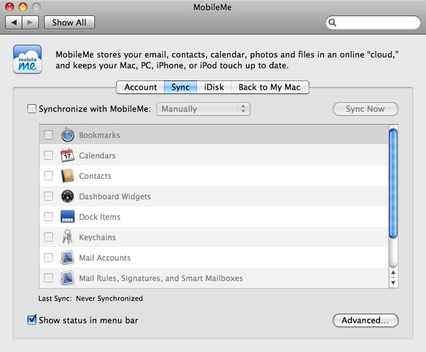The image size is (426, 352).
Task: Switch to the Account tab
Action: [x=140, y=87]
